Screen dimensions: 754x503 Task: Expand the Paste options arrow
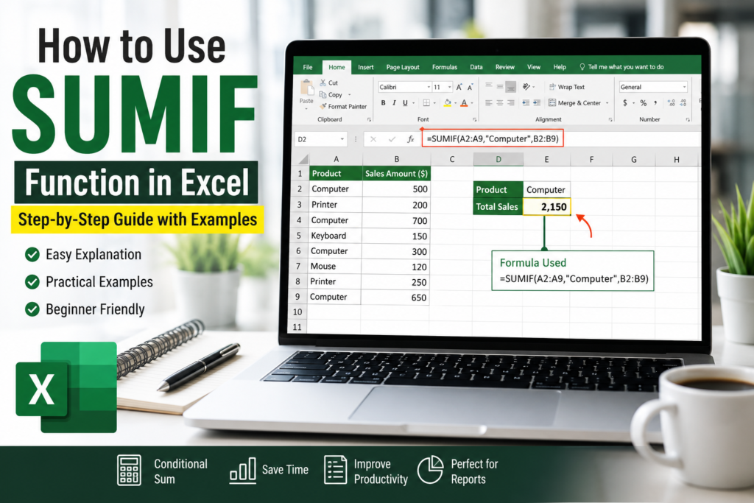(306, 109)
